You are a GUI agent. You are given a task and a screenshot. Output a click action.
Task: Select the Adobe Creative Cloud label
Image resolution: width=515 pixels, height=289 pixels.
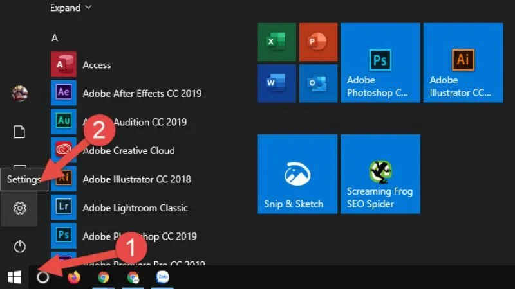[128, 151]
